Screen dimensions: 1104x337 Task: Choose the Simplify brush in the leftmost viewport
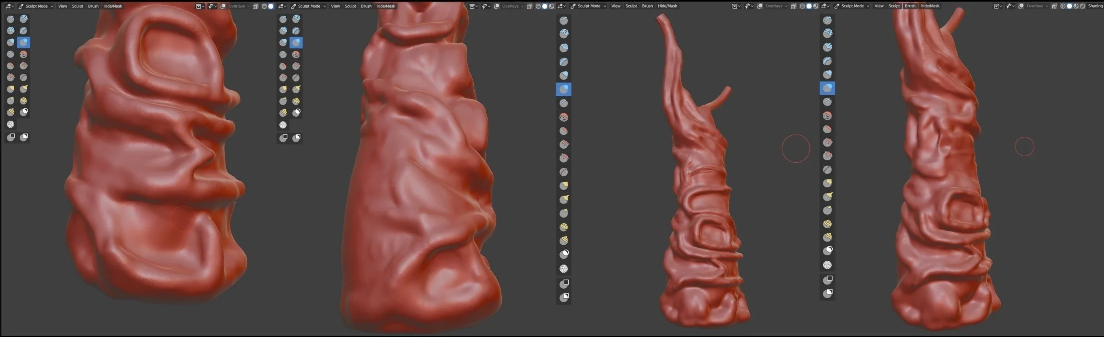coord(10,124)
